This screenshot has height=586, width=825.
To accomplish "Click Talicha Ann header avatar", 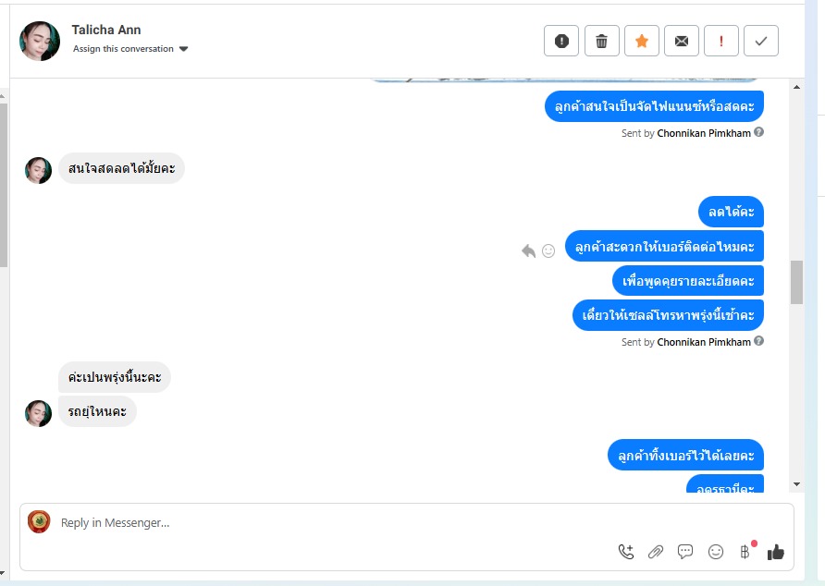I will tap(40, 41).
